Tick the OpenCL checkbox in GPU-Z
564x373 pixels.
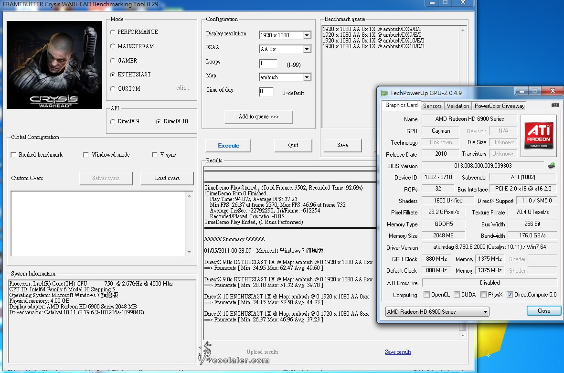click(426, 295)
